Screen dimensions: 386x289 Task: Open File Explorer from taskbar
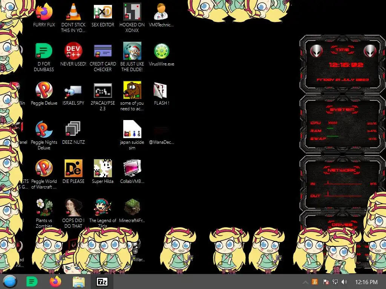(79, 282)
